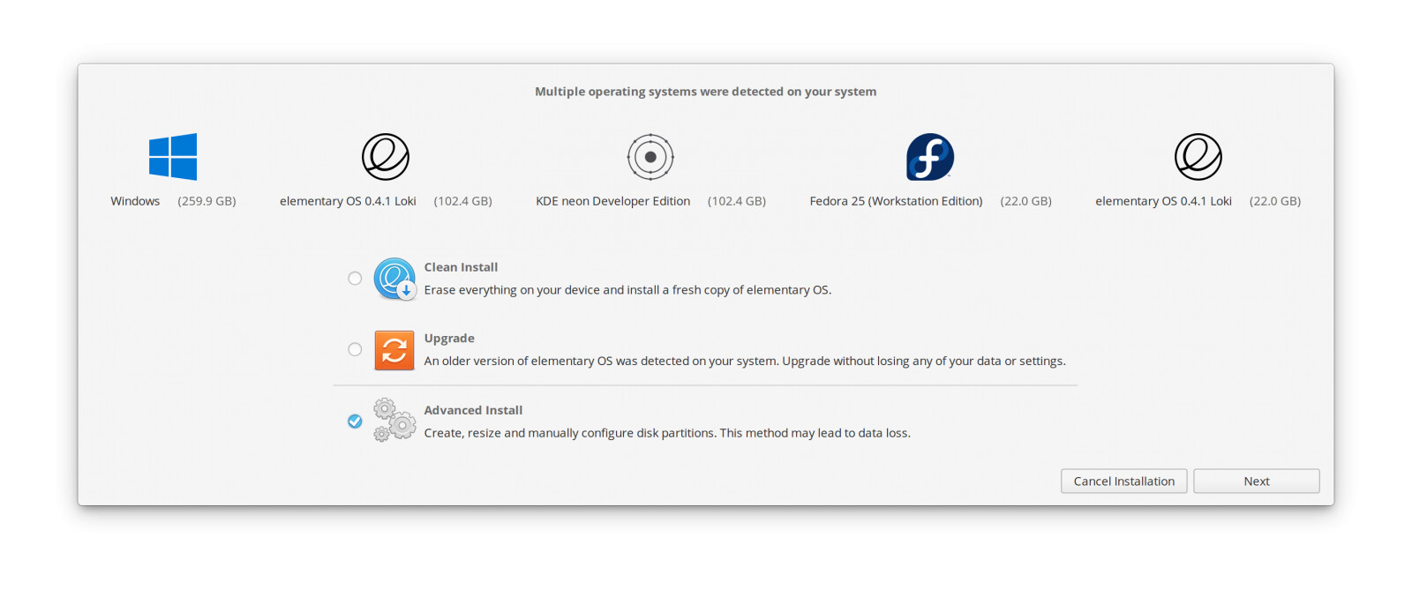Click 'Fedora 25 (Workstation Edition)' label
1412x597 pixels.
pos(896,201)
